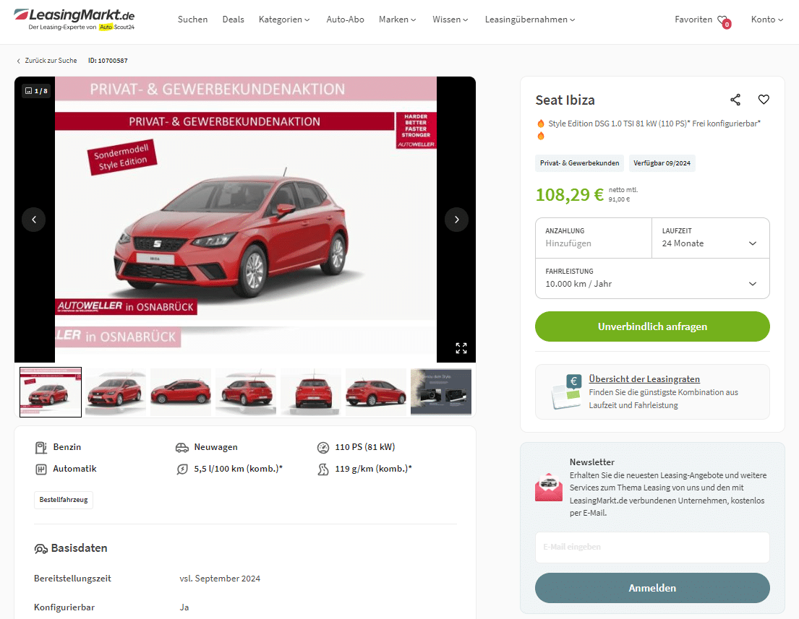Viewport: 799px width, 619px height.
Task: Click the Bereitstellungszeit label
Action: pyautogui.click(x=72, y=579)
